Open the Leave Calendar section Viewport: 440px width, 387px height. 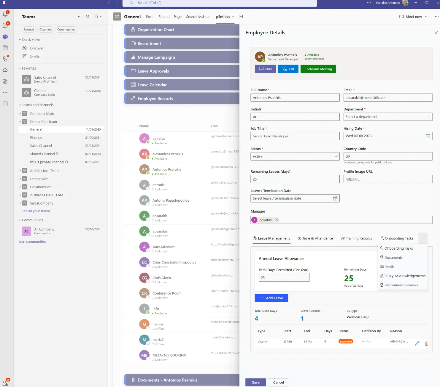point(182,85)
